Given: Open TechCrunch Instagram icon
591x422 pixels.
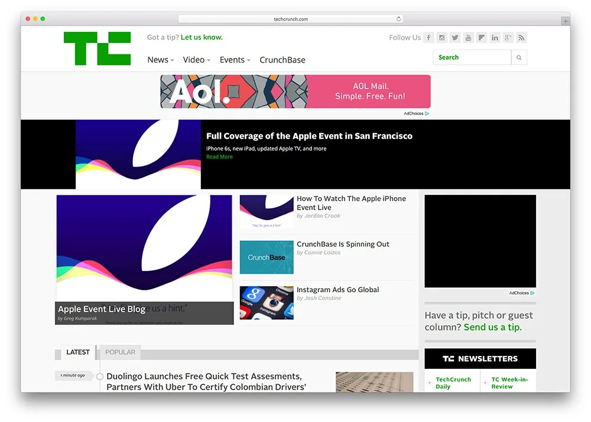Looking at the screenshot, I should pyautogui.click(x=441, y=38).
